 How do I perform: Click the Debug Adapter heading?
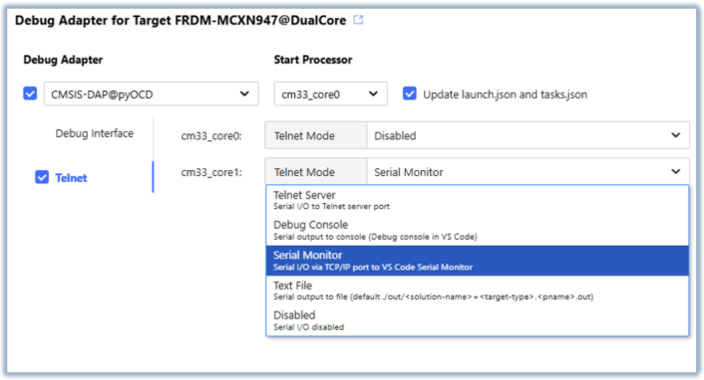(63, 60)
